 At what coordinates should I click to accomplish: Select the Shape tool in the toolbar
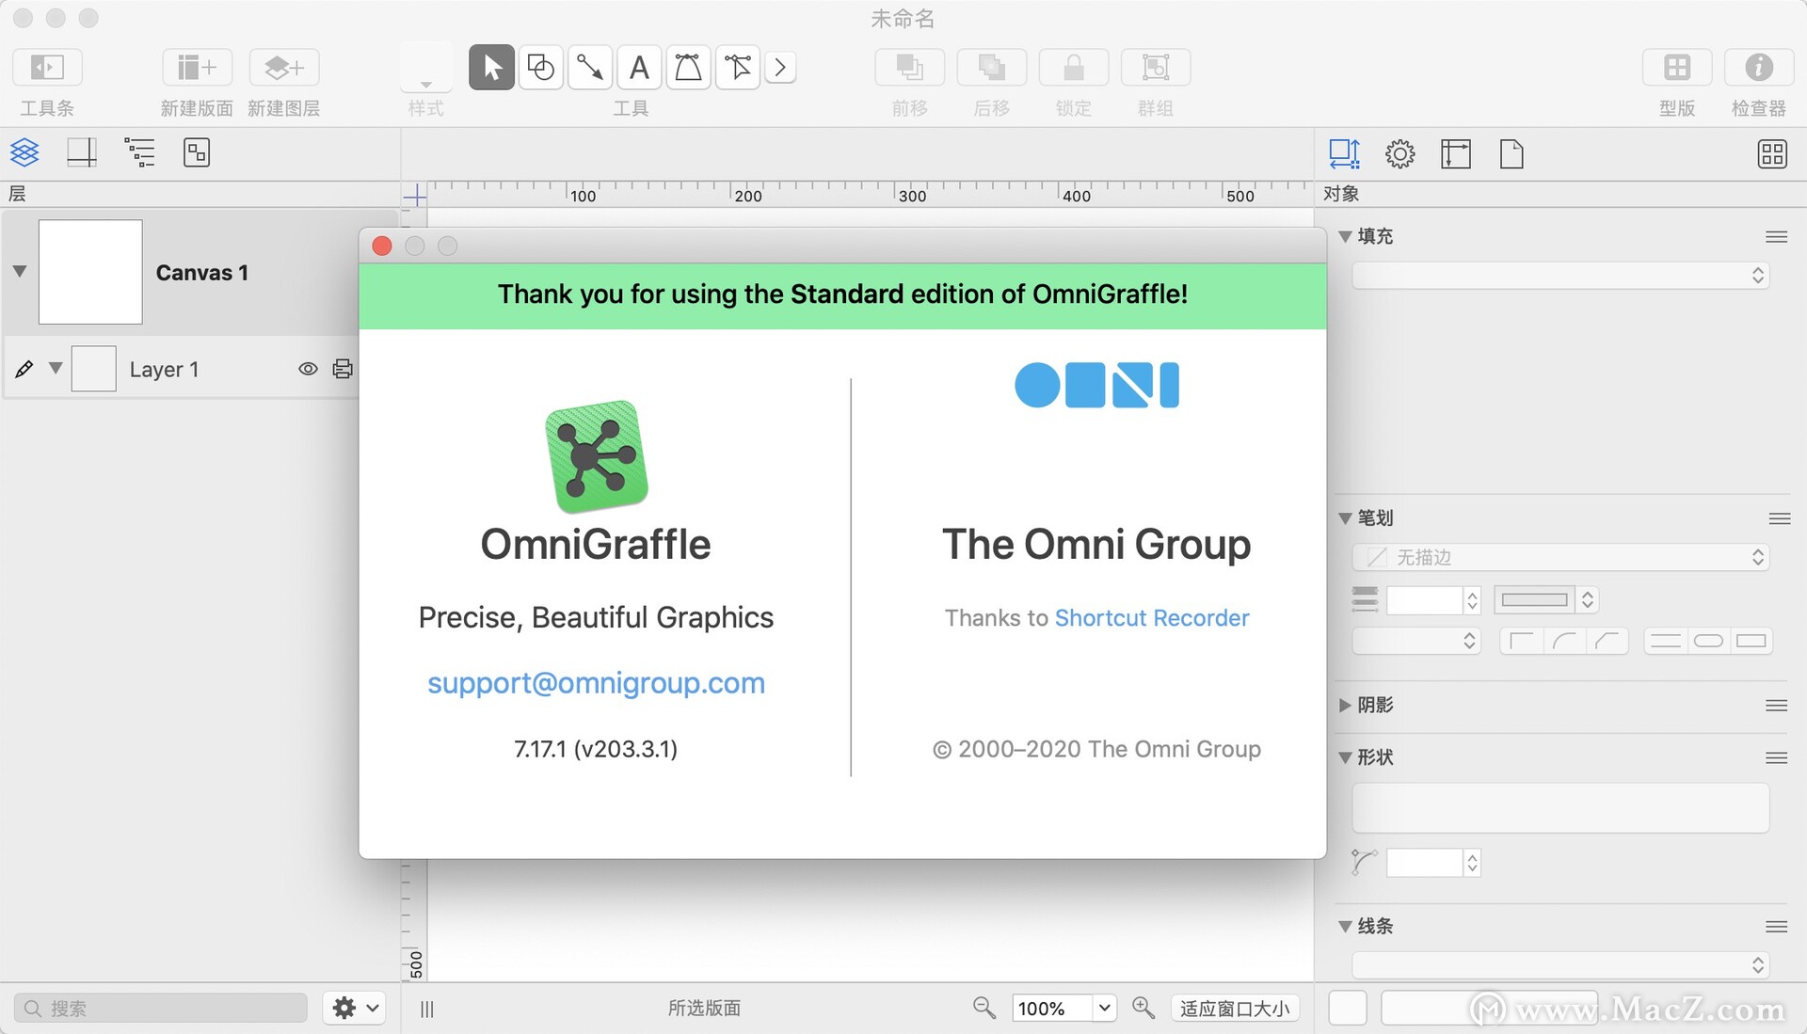tap(540, 67)
